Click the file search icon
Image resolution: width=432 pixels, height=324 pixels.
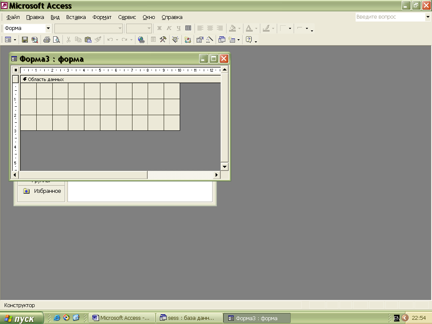pyautogui.click(x=35, y=40)
